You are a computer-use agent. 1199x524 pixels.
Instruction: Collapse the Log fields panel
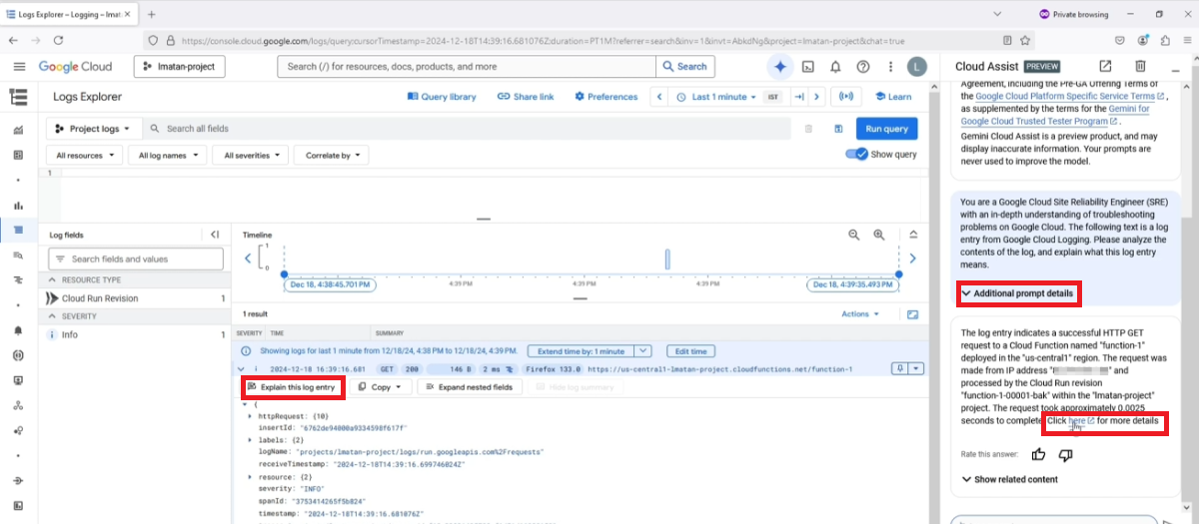pyautogui.click(x=214, y=235)
